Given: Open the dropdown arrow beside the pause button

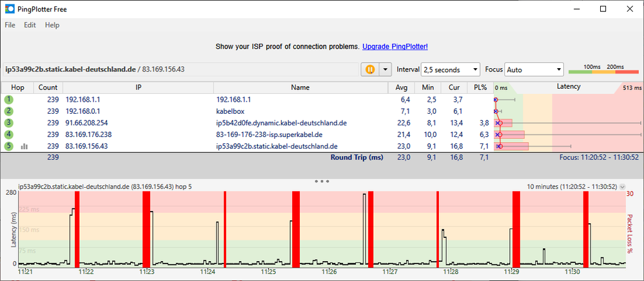Looking at the screenshot, I should click(x=385, y=69).
